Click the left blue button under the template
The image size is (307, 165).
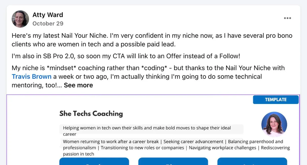point(94,161)
